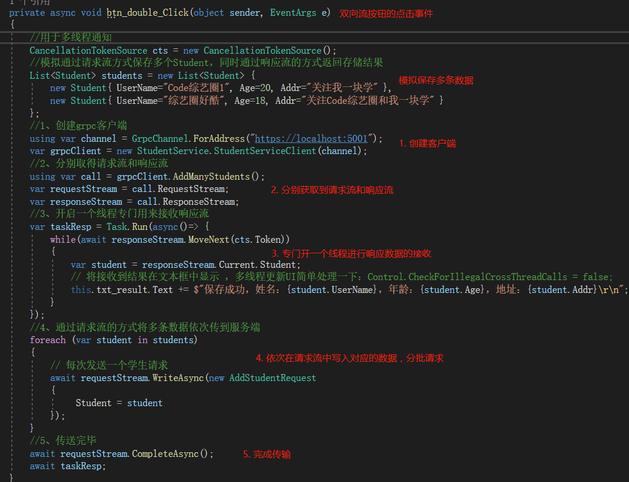Click the cts variable declaration name
This screenshot has height=482, width=629.
click(160, 51)
